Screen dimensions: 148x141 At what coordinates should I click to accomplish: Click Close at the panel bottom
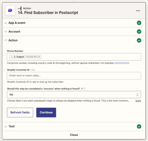coord(74,135)
